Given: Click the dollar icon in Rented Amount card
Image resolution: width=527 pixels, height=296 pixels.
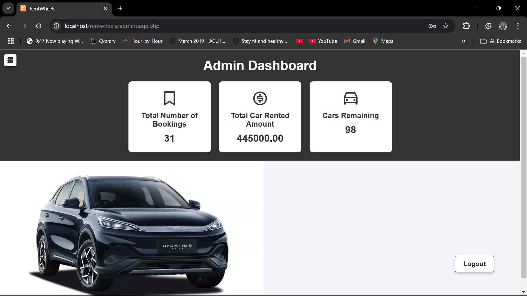Looking at the screenshot, I should tap(260, 98).
